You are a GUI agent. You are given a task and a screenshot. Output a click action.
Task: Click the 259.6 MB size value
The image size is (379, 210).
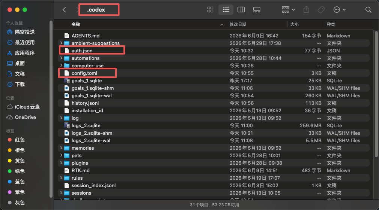pyautogui.click(x=310, y=125)
